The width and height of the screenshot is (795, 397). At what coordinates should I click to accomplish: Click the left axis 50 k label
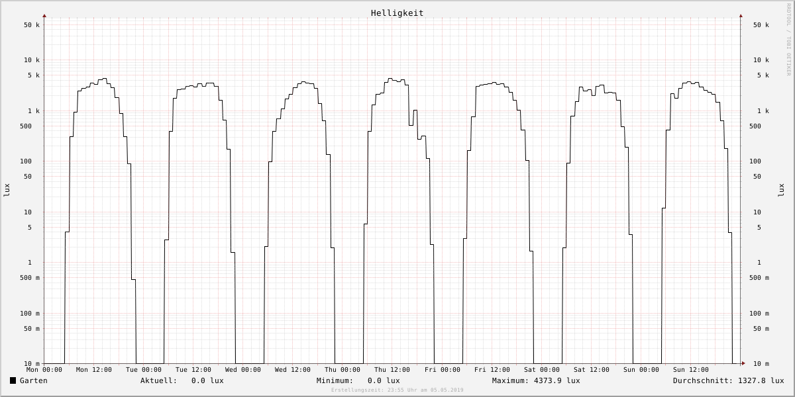[32, 25]
